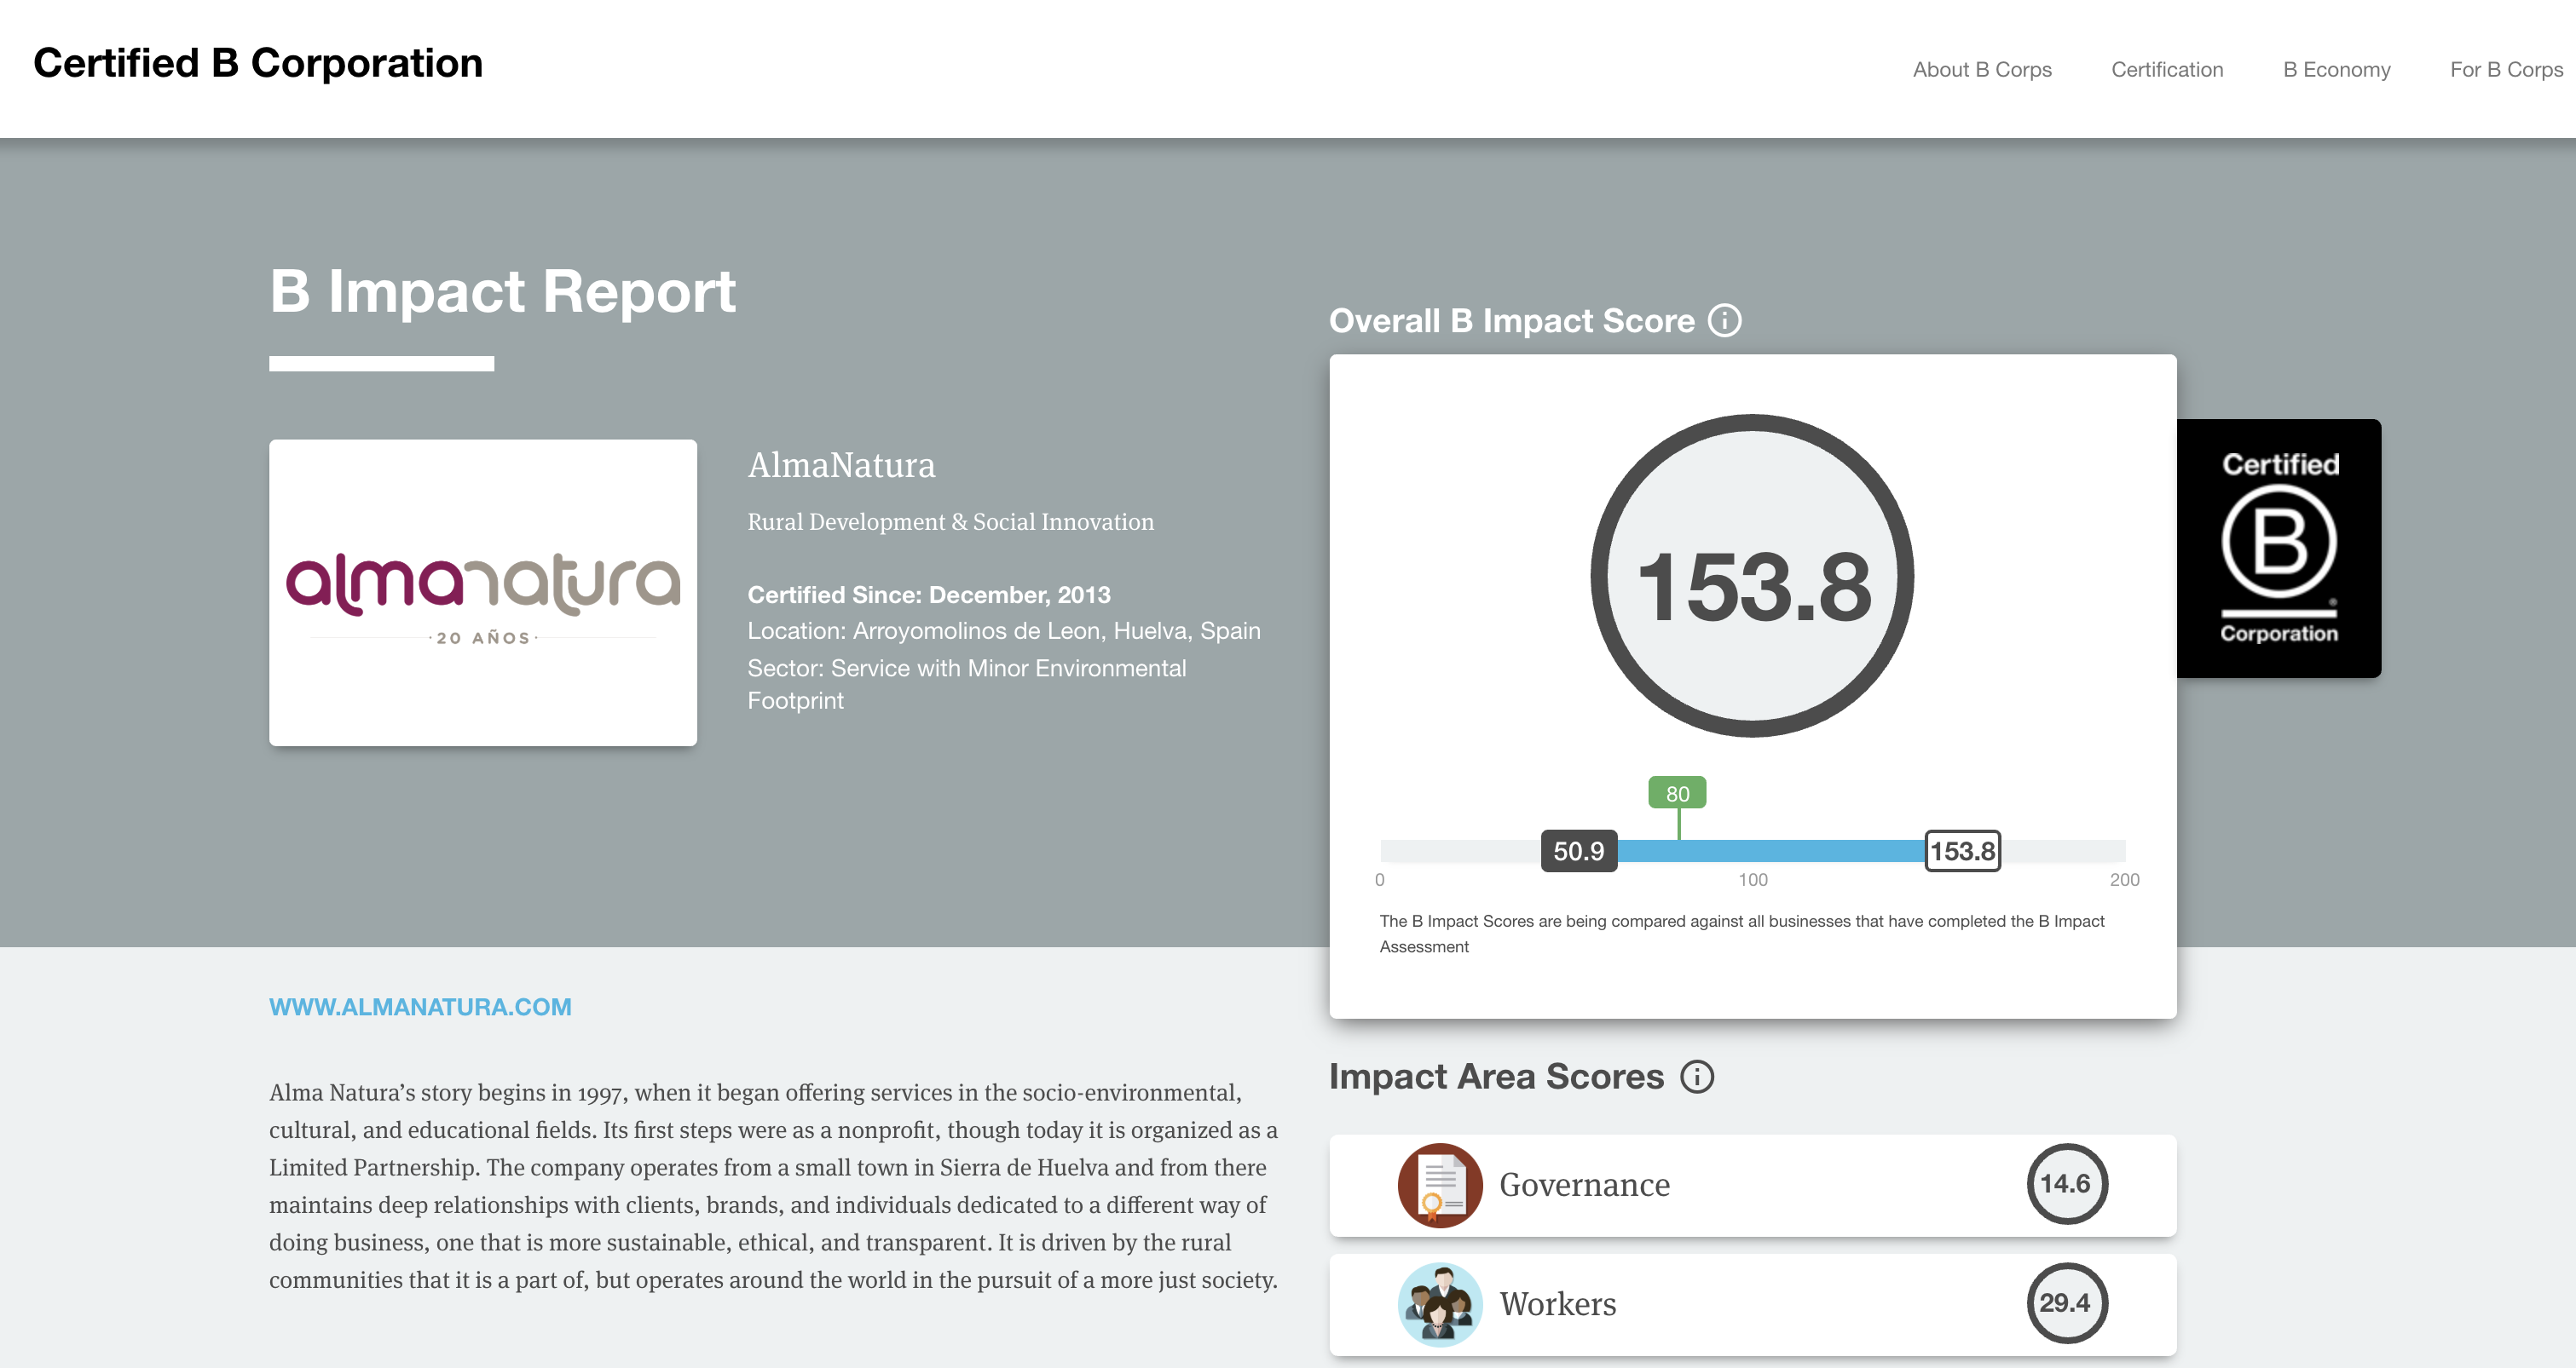Click the Certified B Corporation site title
This screenshot has height=1368, width=2576.
(x=258, y=63)
